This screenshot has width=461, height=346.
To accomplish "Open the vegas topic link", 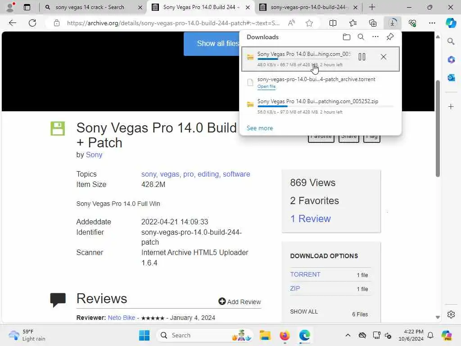I will (x=169, y=174).
